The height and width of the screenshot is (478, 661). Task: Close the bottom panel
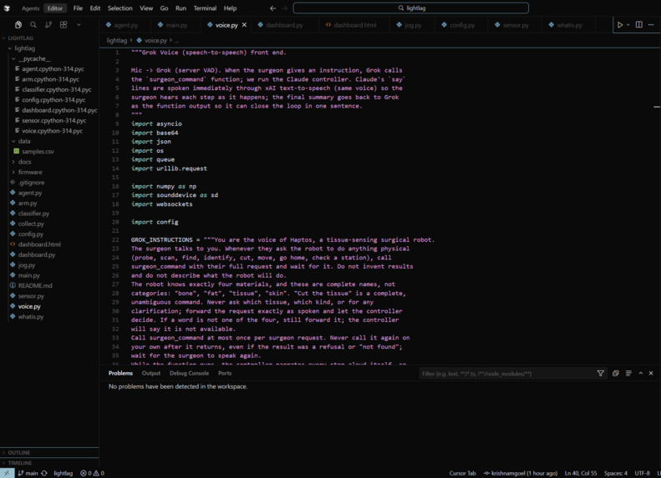coord(651,373)
